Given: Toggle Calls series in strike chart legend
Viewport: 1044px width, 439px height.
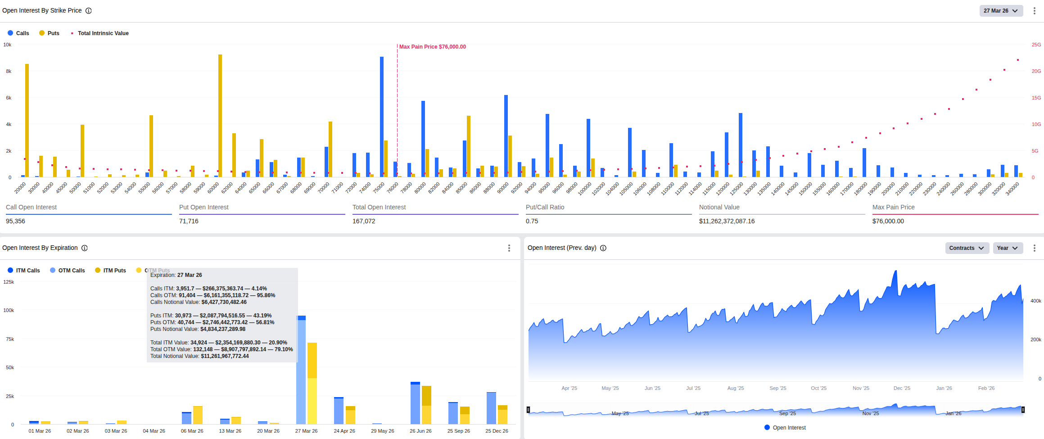Looking at the screenshot, I should pyautogui.click(x=18, y=33).
